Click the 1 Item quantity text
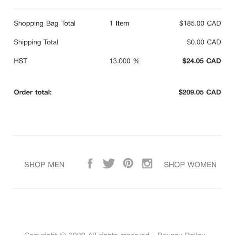235x235 pixels. (x=119, y=23)
